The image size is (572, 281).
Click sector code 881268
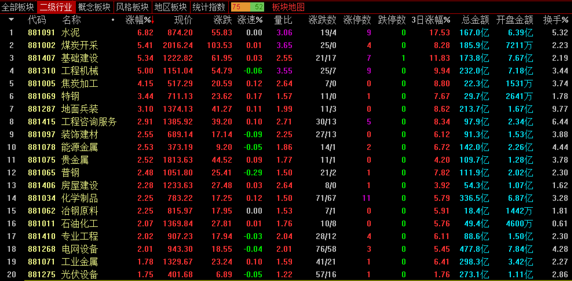click(42, 249)
